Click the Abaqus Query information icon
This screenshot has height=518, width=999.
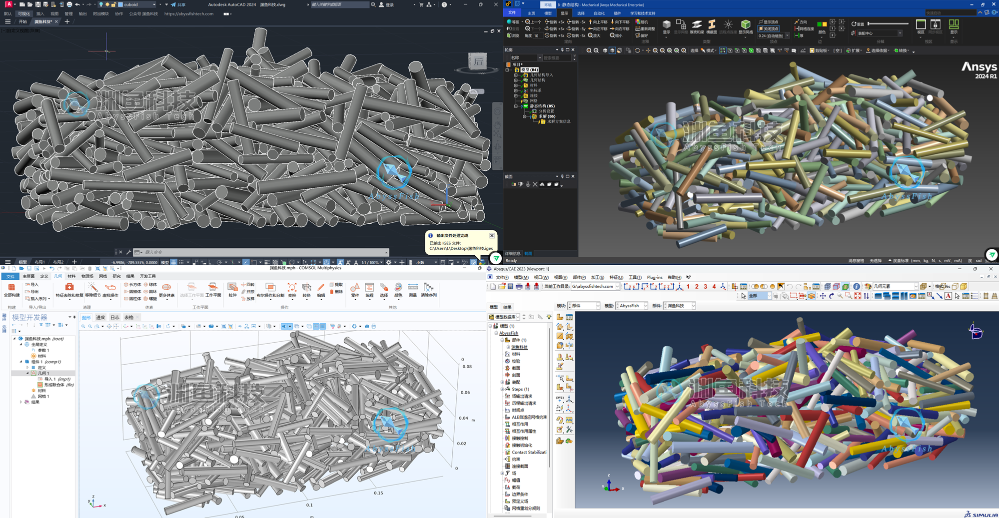click(x=857, y=286)
